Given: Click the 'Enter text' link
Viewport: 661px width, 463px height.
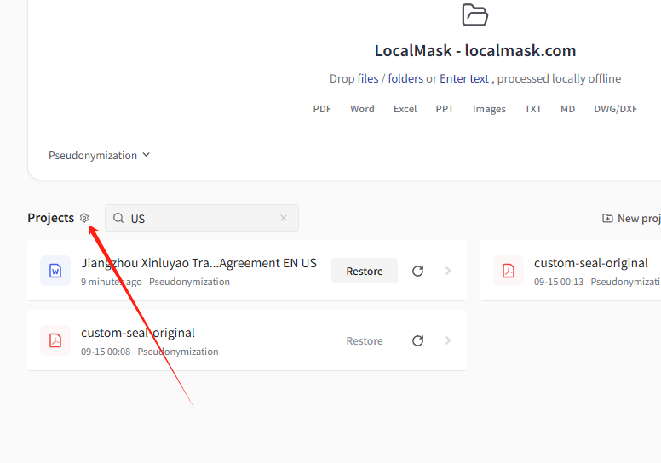Looking at the screenshot, I should 464,79.
